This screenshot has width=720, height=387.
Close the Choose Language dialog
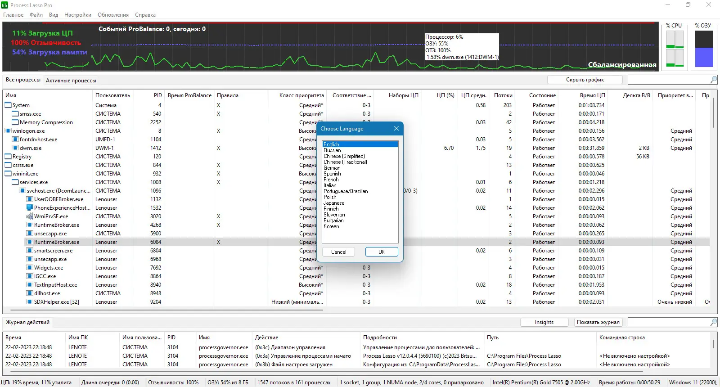(396, 129)
